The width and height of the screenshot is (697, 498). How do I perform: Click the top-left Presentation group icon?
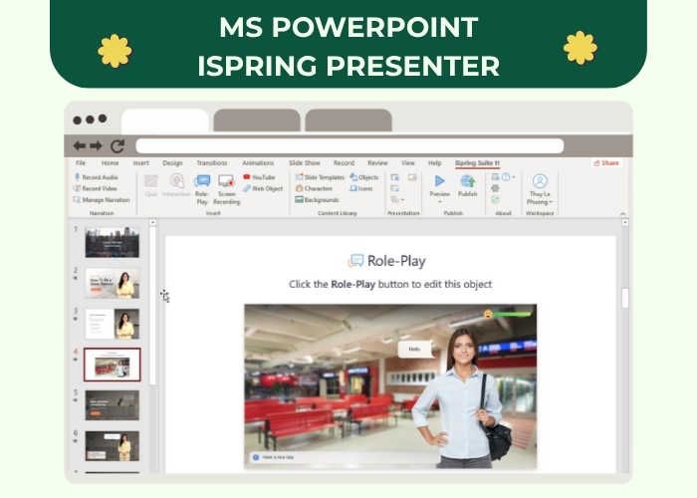(x=394, y=177)
